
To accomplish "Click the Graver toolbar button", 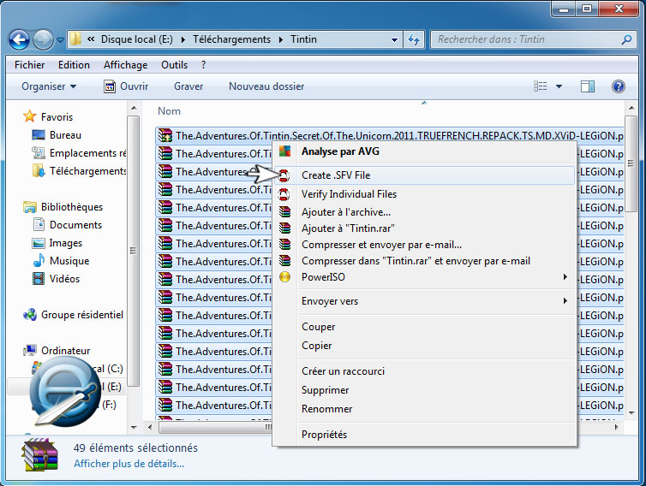I will pyautogui.click(x=188, y=86).
